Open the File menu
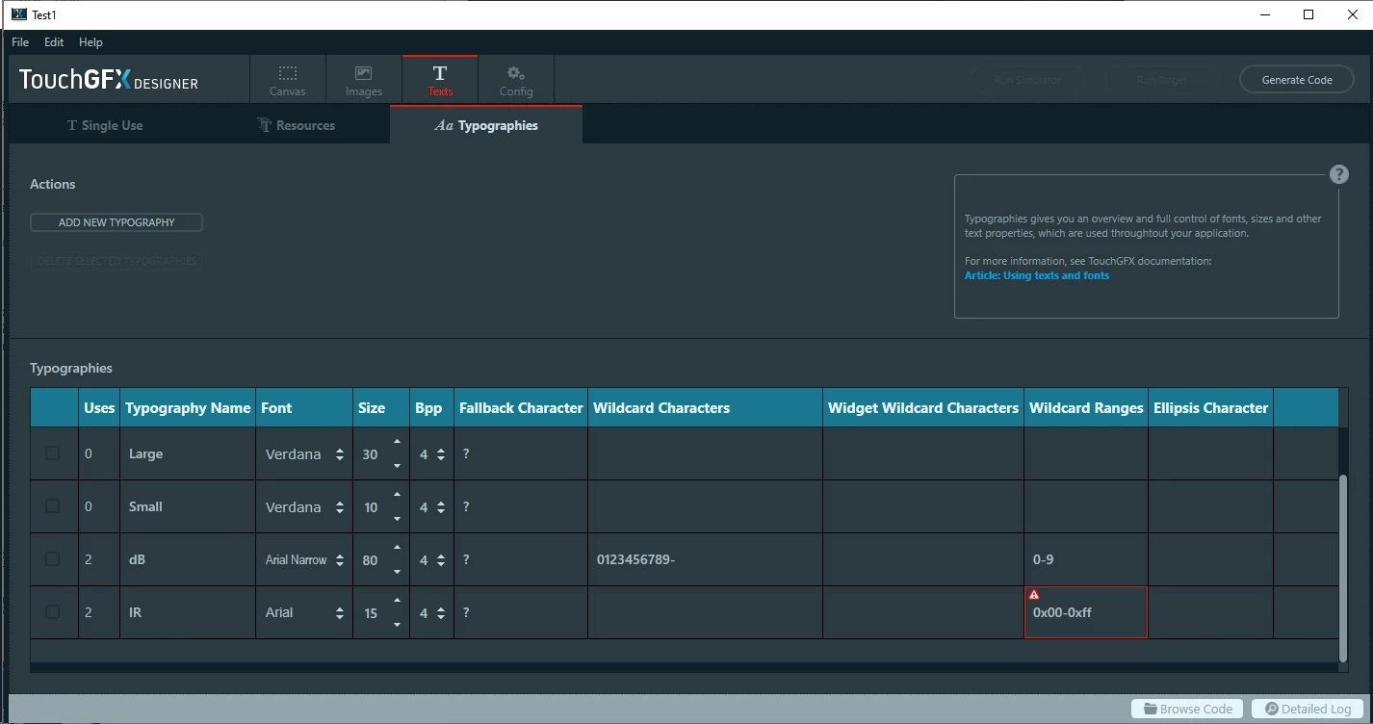1373x724 pixels. pyautogui.click(x=20, y=42)
